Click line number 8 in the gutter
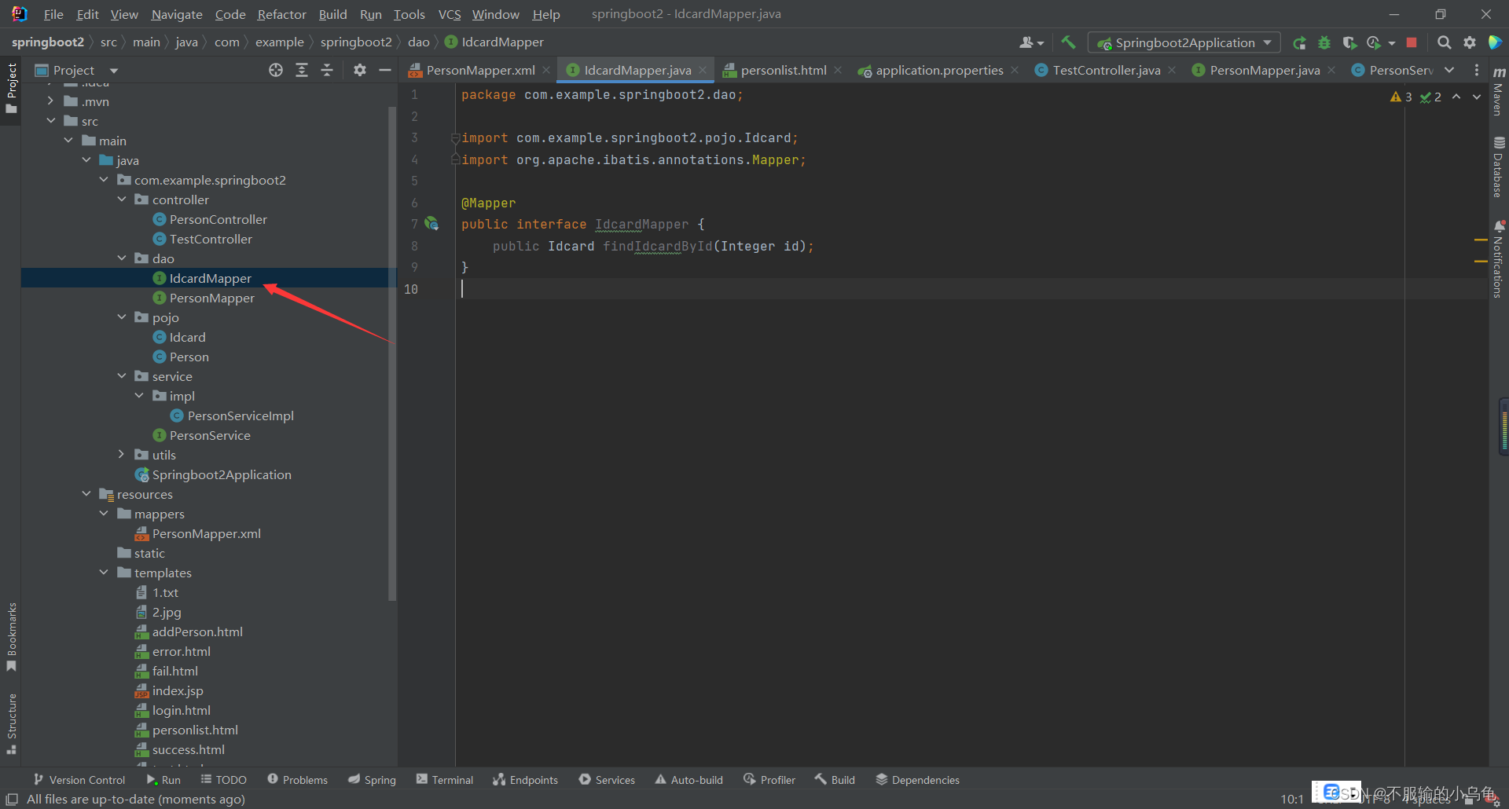 tap(414, 246)
